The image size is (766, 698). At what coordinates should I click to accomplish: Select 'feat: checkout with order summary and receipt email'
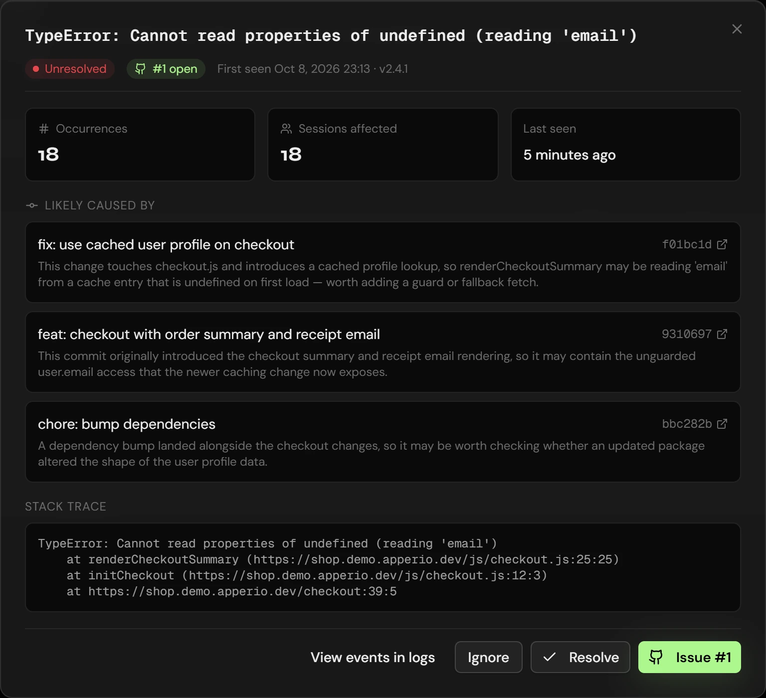tap(208, 334)
